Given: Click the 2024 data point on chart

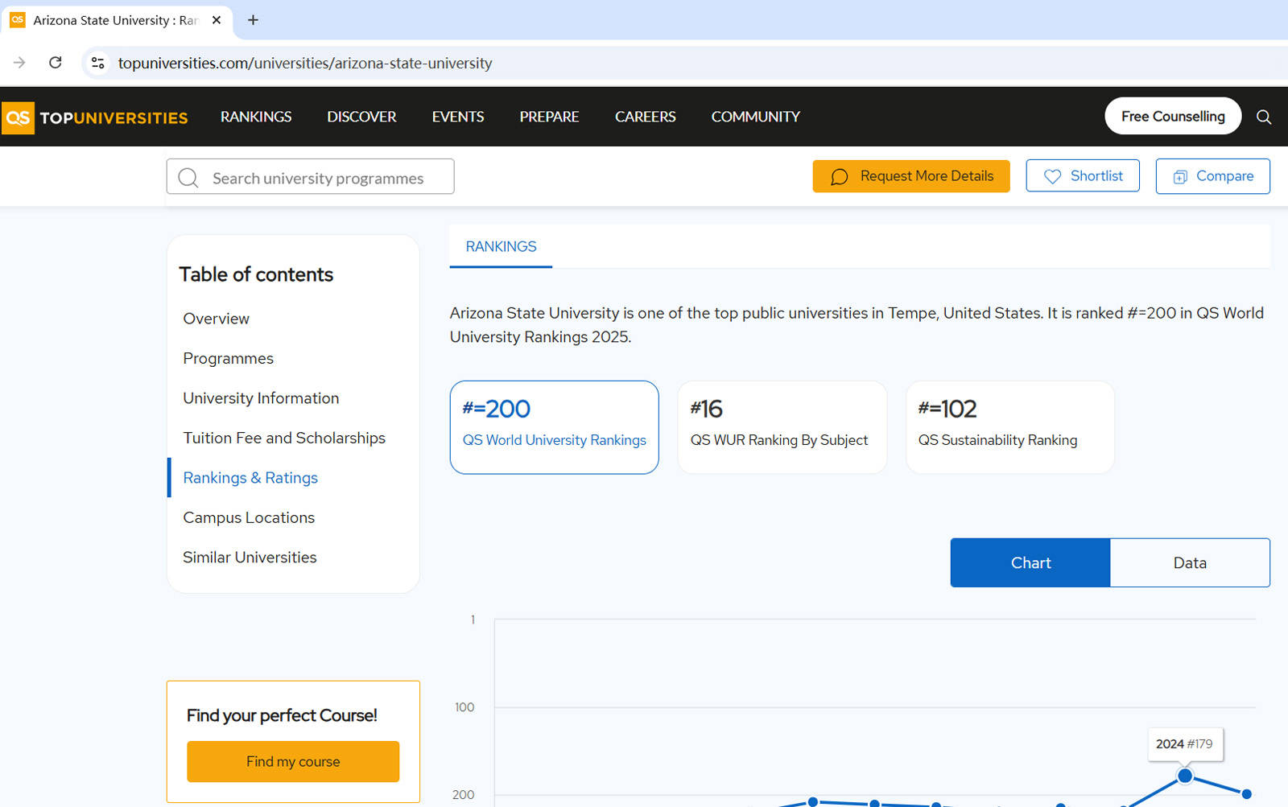Looking at the screenshot, I should tap(1185, 776).
